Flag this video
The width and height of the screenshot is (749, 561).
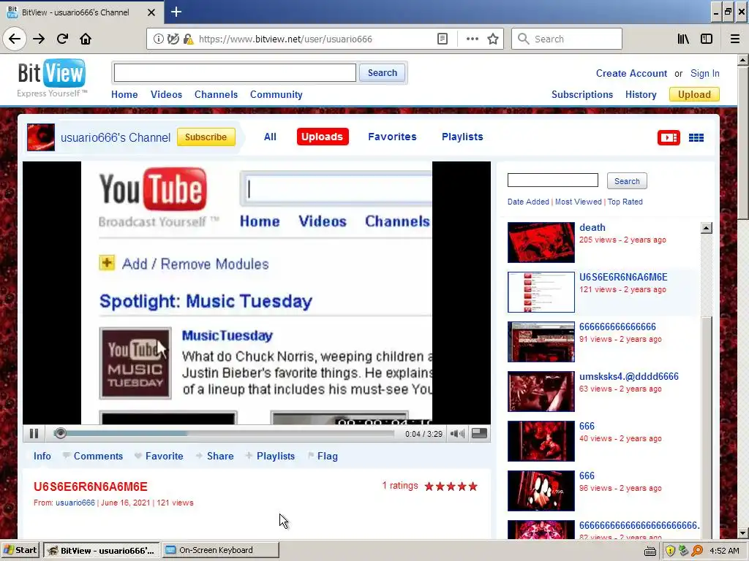327,456
